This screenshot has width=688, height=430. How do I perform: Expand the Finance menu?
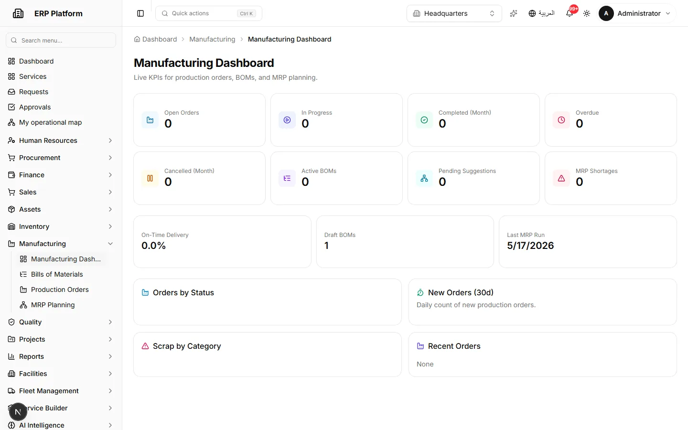click(x=61, y=175)
